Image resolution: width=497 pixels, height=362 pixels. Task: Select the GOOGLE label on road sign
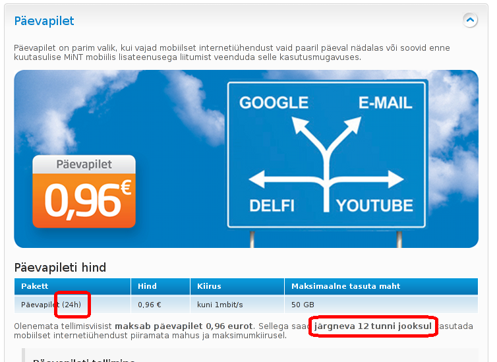point(274,103)
